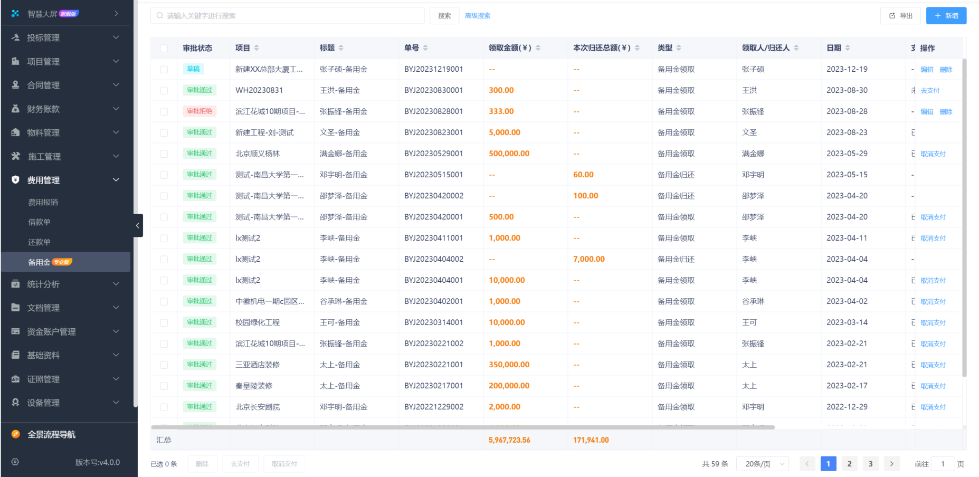Screen dimensions: 979x477
Task: Select the checkbox for 北京顺义杨林
Action: click(x=164, y=154)
